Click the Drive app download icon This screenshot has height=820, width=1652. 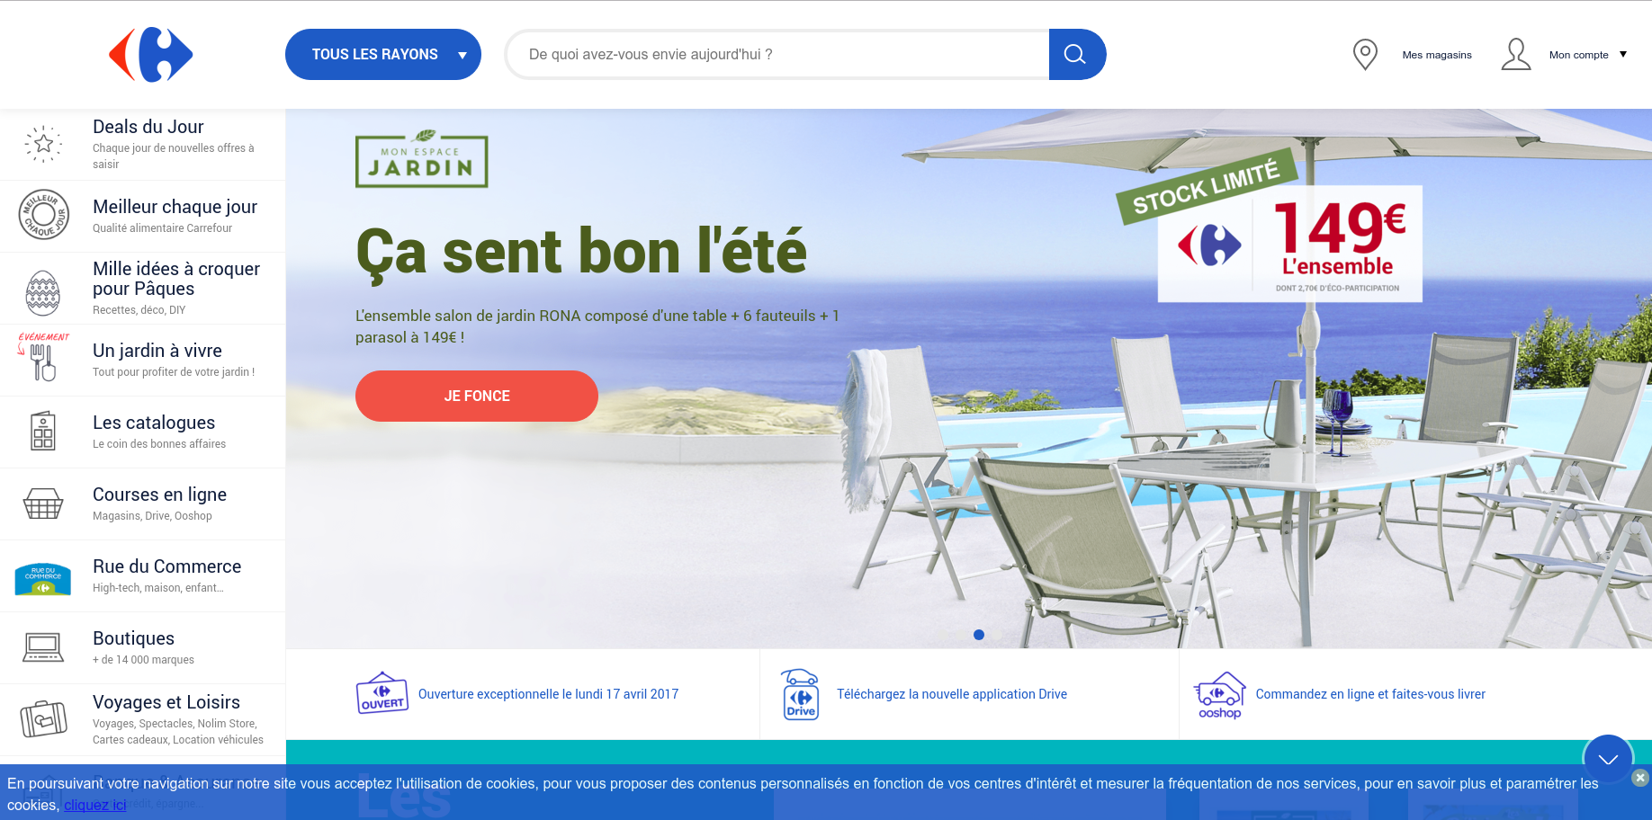(799, 694)
